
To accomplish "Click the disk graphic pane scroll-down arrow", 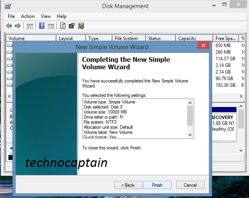I will pos(241,151).
